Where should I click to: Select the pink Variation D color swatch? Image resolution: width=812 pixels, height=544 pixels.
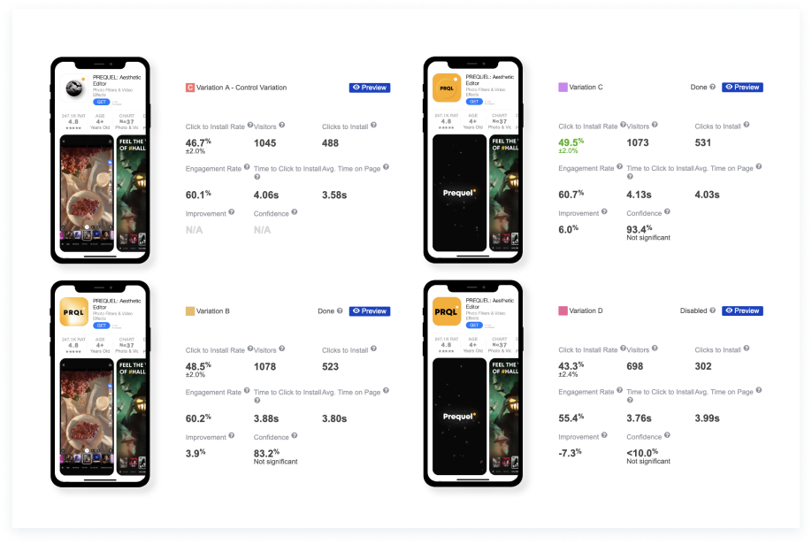(563, 310)
